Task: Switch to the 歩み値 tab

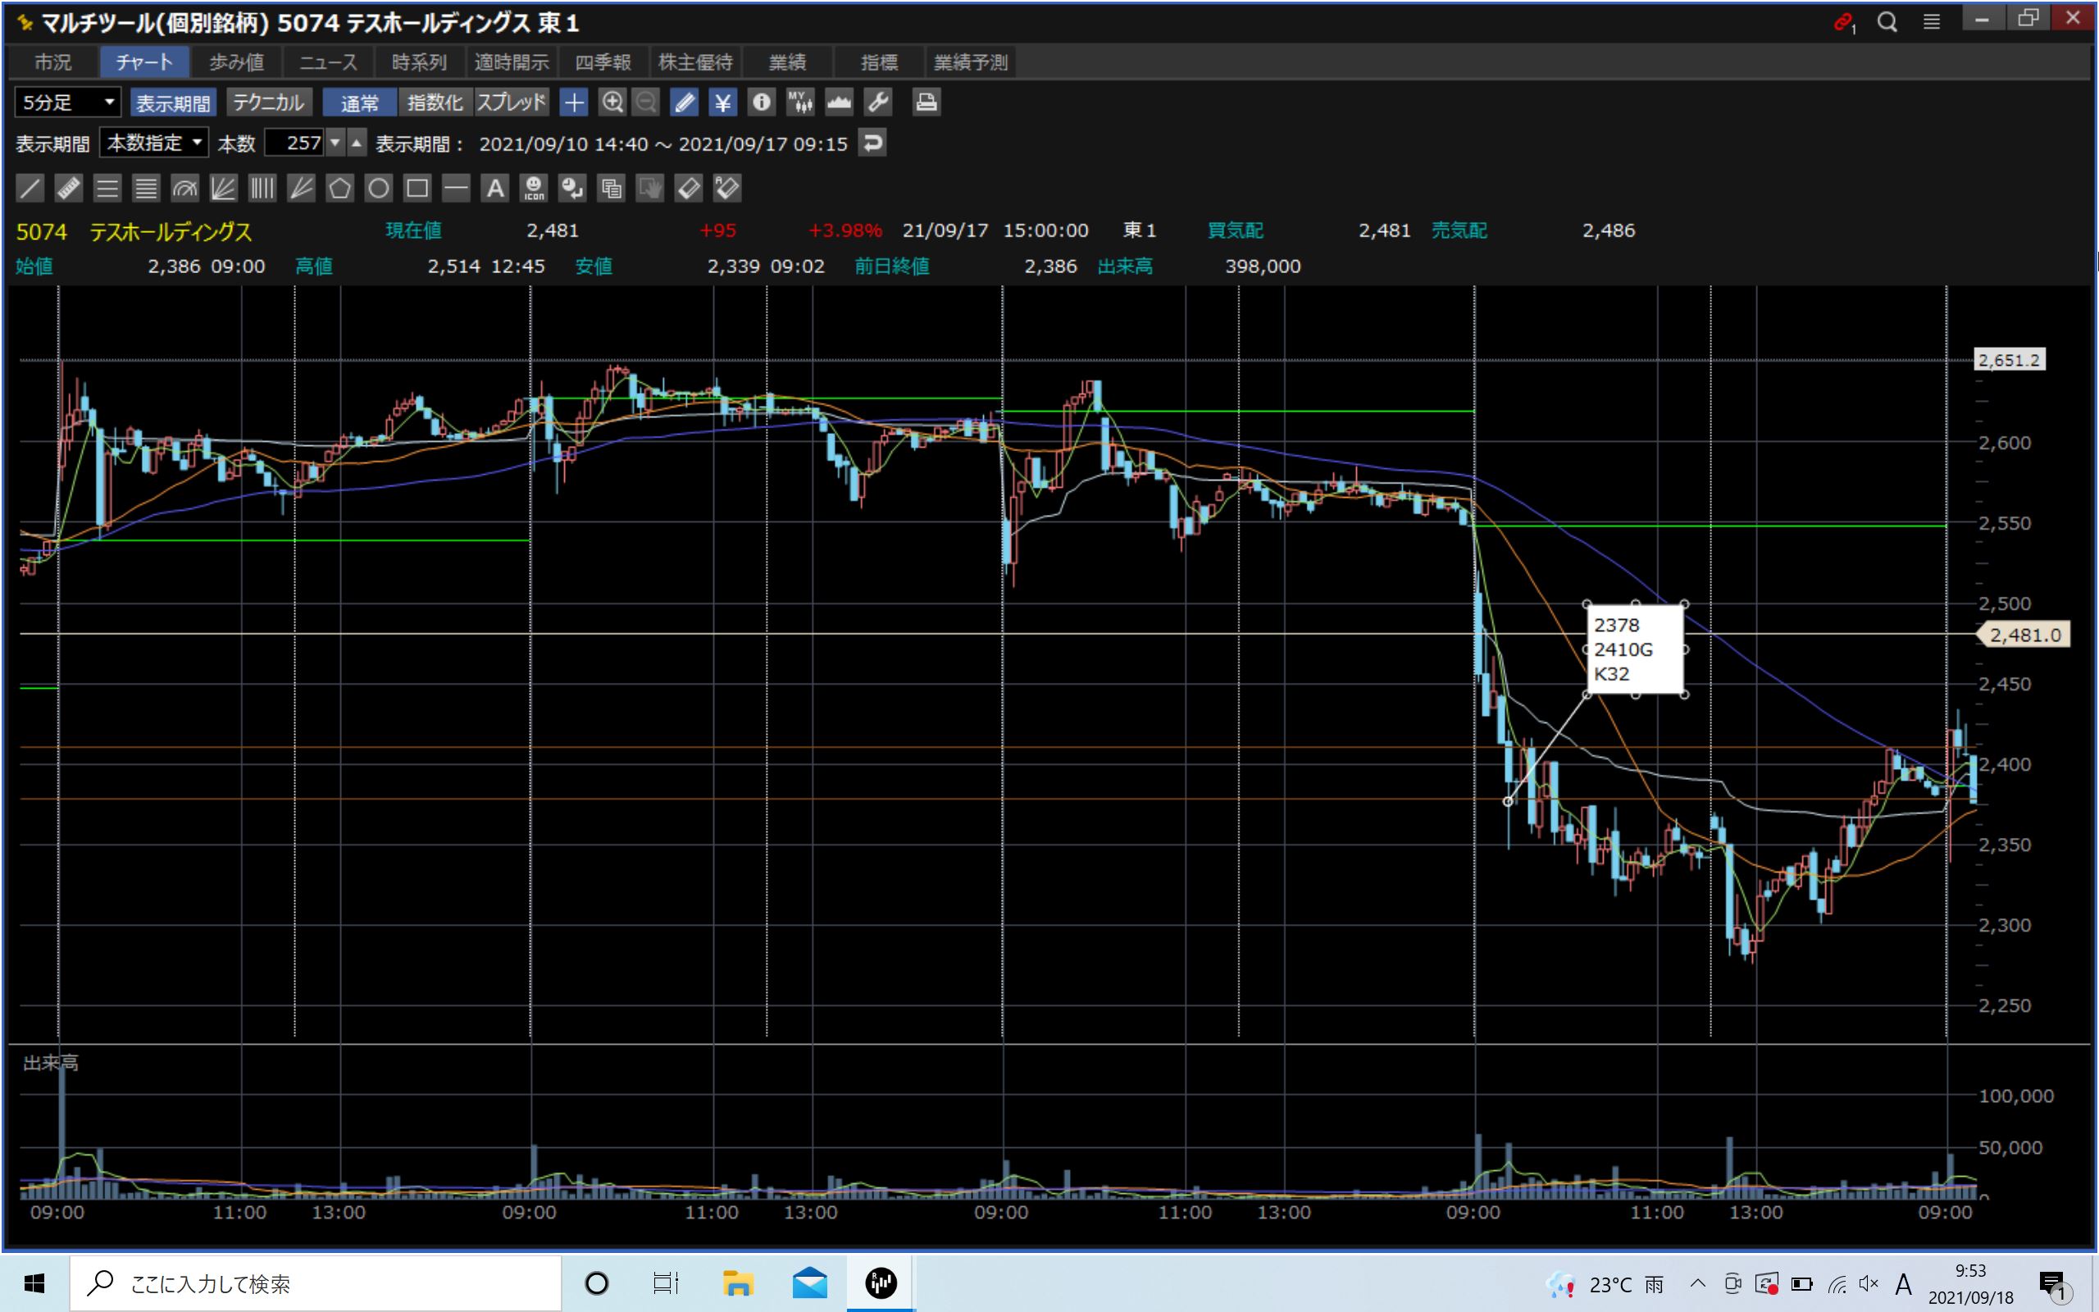Action: (x=236, y=62)
